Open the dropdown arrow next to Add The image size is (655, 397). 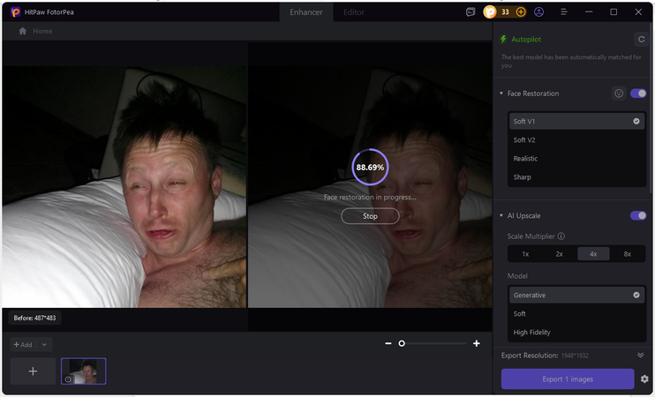coord(45,345)
